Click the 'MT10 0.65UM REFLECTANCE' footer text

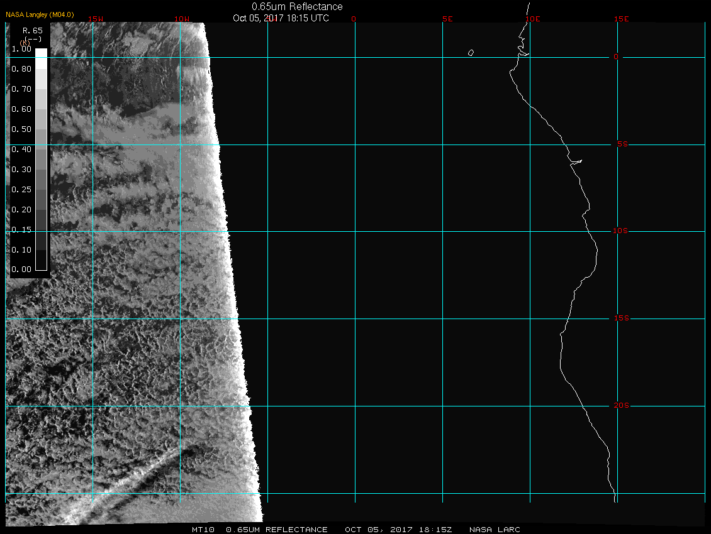tap(259, 530)
